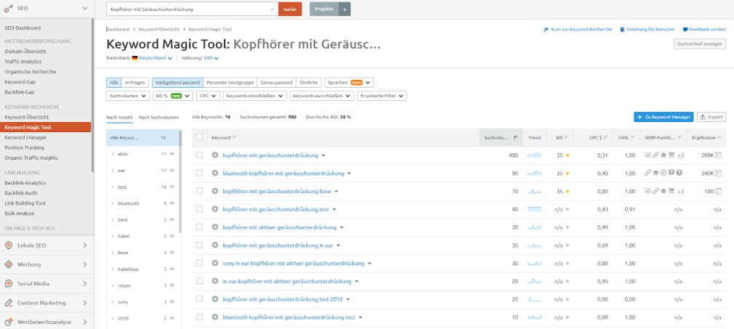Image resolution: width=734 pixels, height=329 pixels.
Task: Open the Suchvolumen filter dropdown
Action: tap(128, 96)
